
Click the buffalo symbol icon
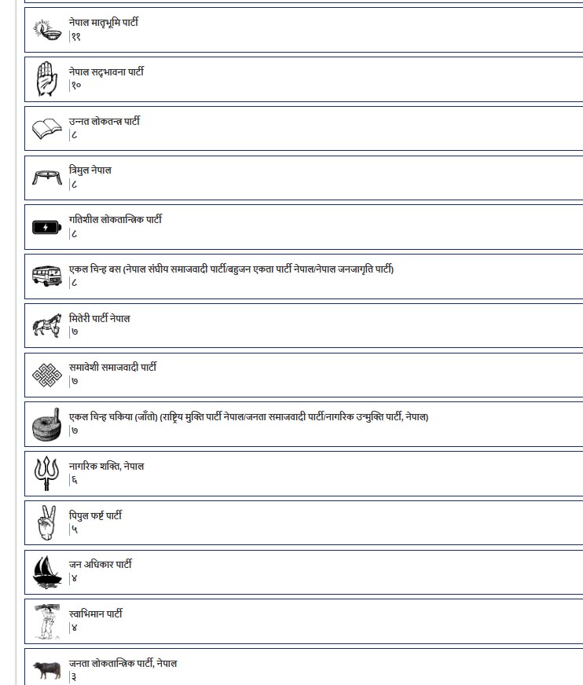(46, 669)
